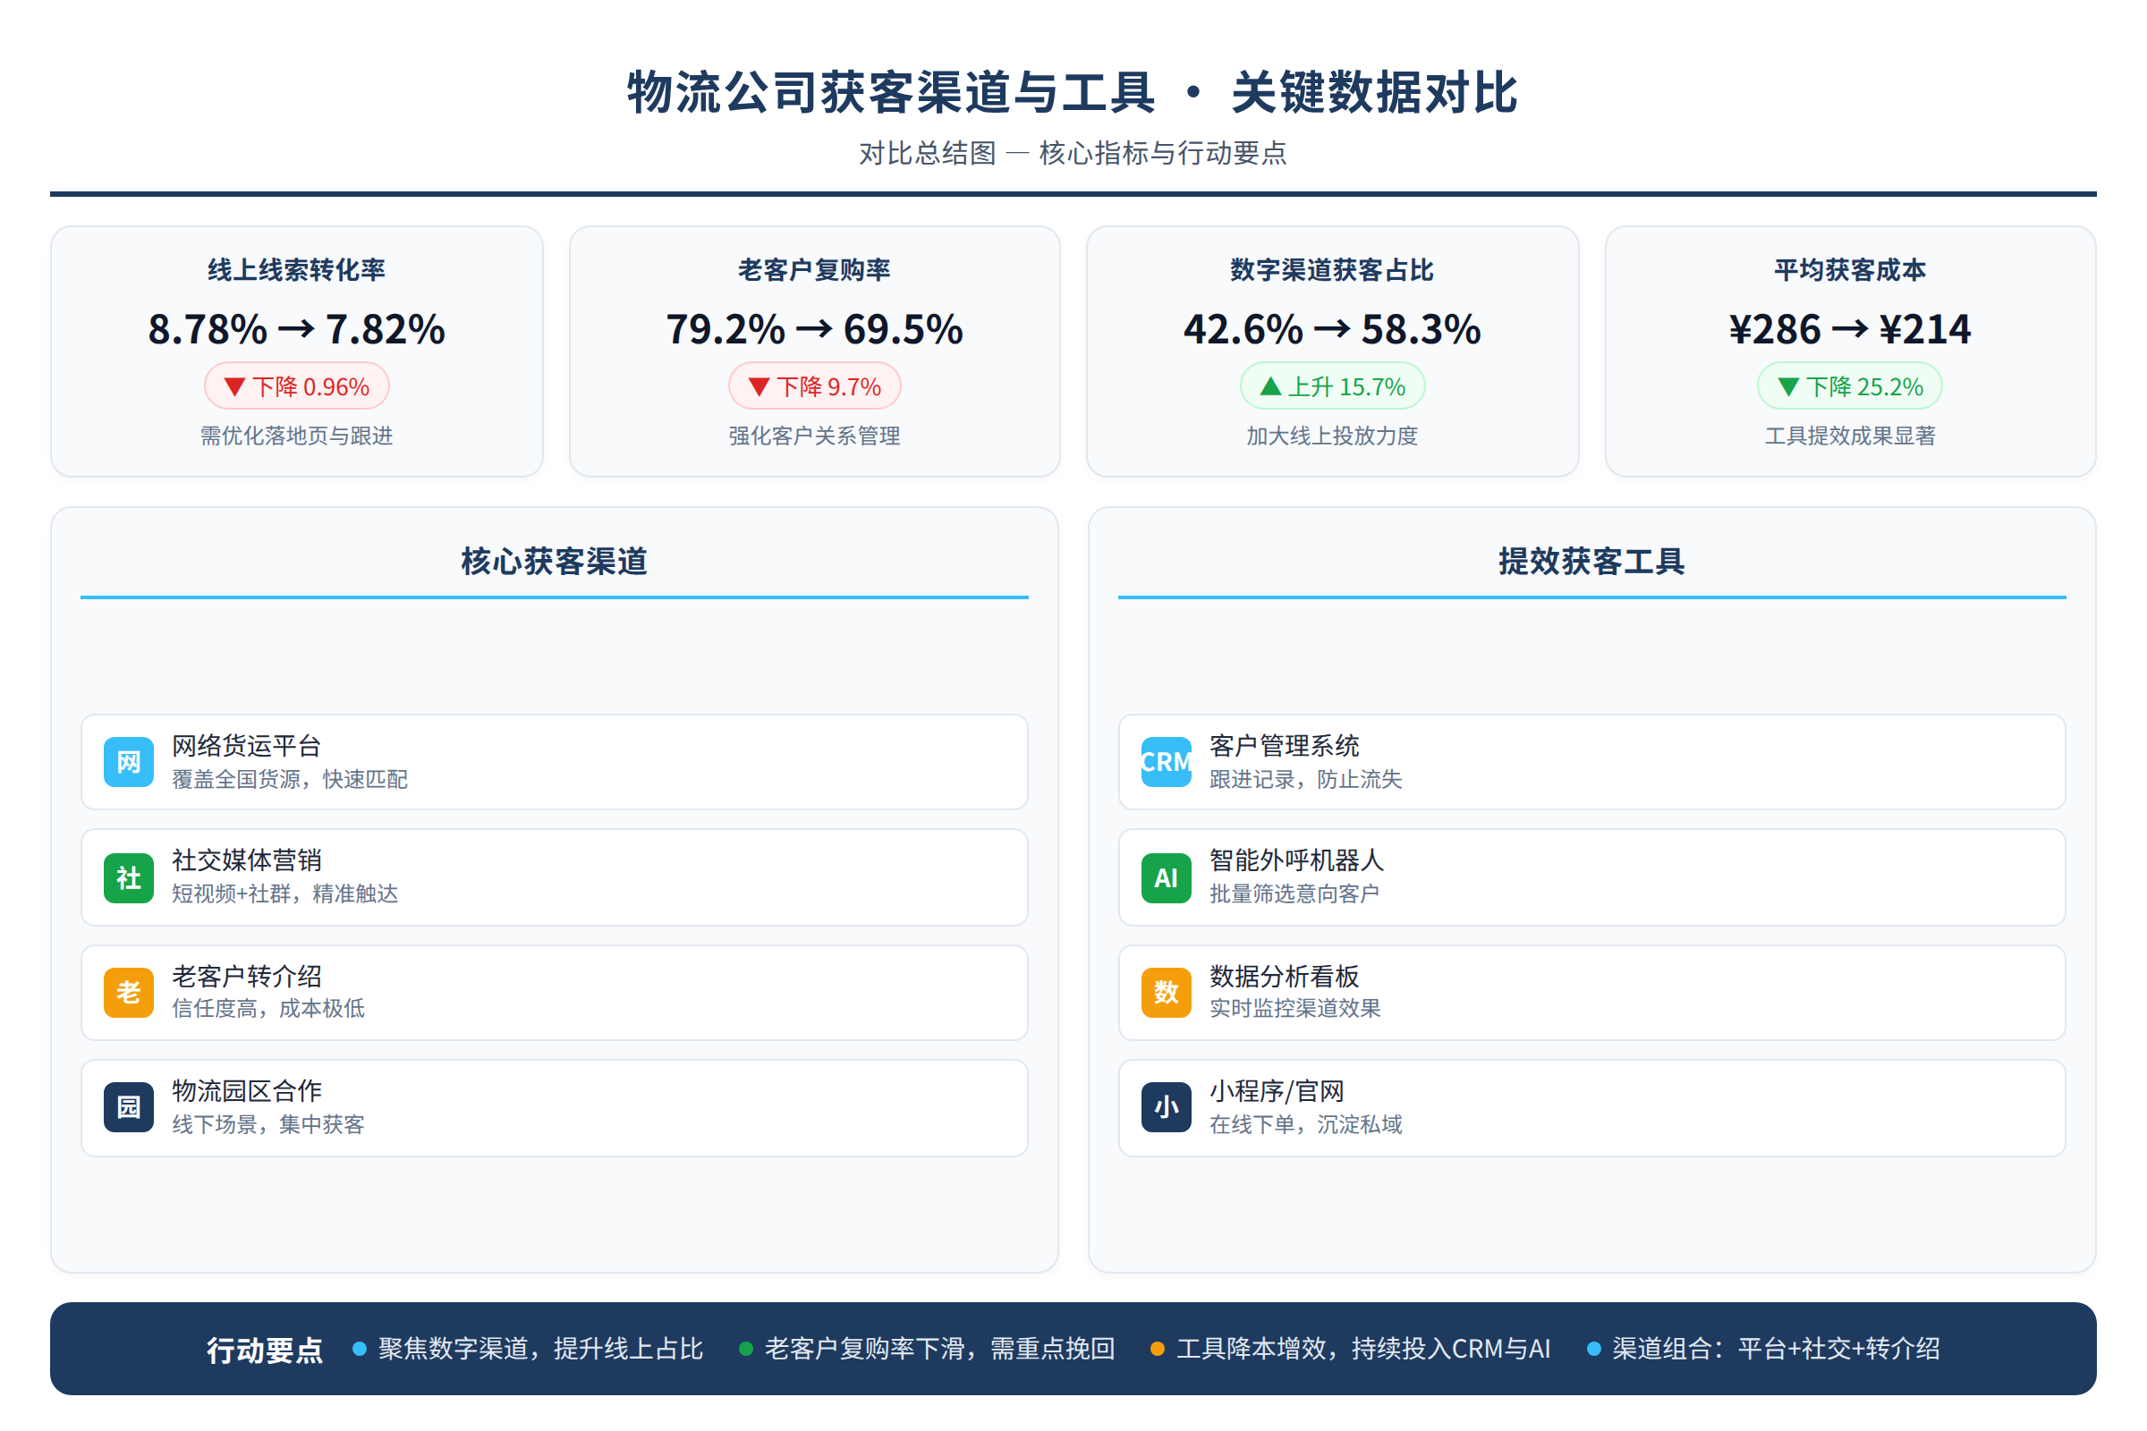This screenshot has height=1431, width=2147.
Task: Click the note 加大线上投放力度
Action: pyautogui.click(x=1333, y=436)
